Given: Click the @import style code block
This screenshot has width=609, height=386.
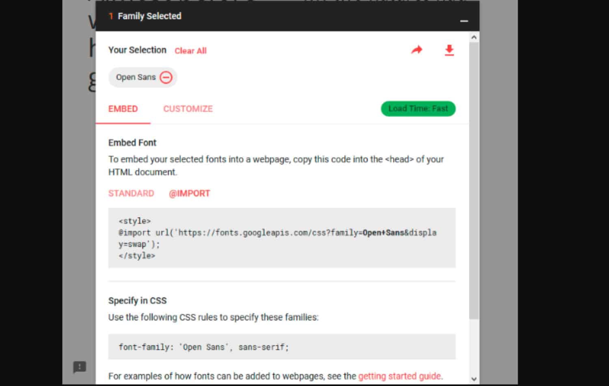Looking at the screenshot, I should point(282,238).
